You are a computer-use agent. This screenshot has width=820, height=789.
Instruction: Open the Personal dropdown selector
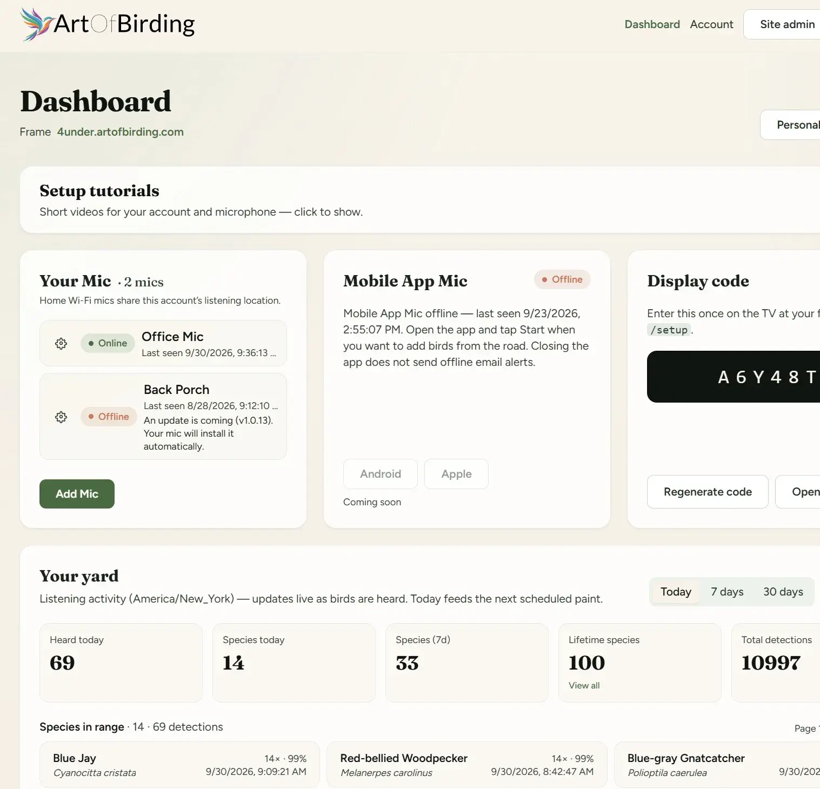(x=790, y=125)
